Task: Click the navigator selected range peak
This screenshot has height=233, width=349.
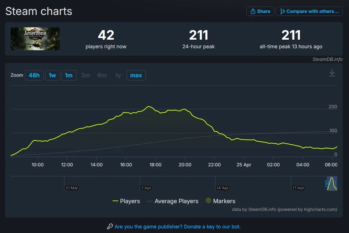Action: coord(332,179)
